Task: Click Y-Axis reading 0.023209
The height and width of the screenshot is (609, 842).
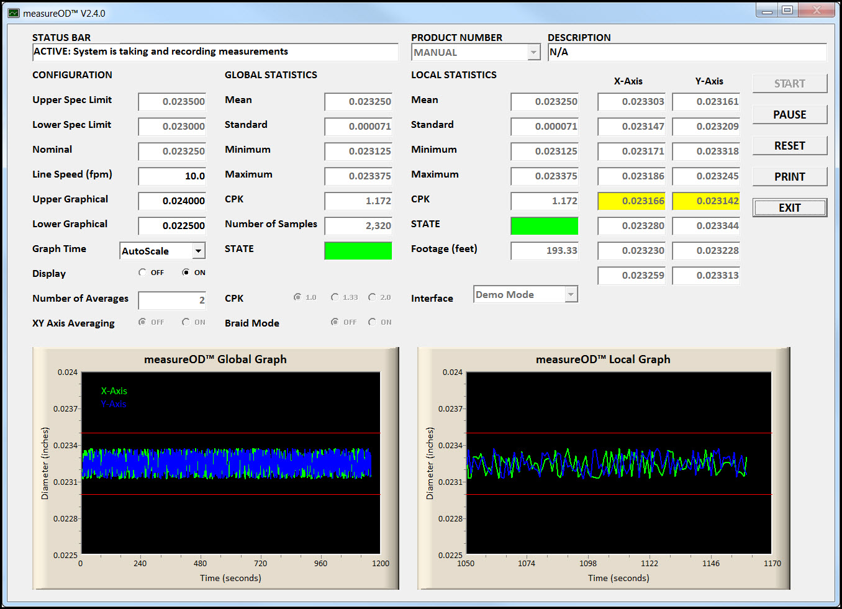Action: (706, 127)
